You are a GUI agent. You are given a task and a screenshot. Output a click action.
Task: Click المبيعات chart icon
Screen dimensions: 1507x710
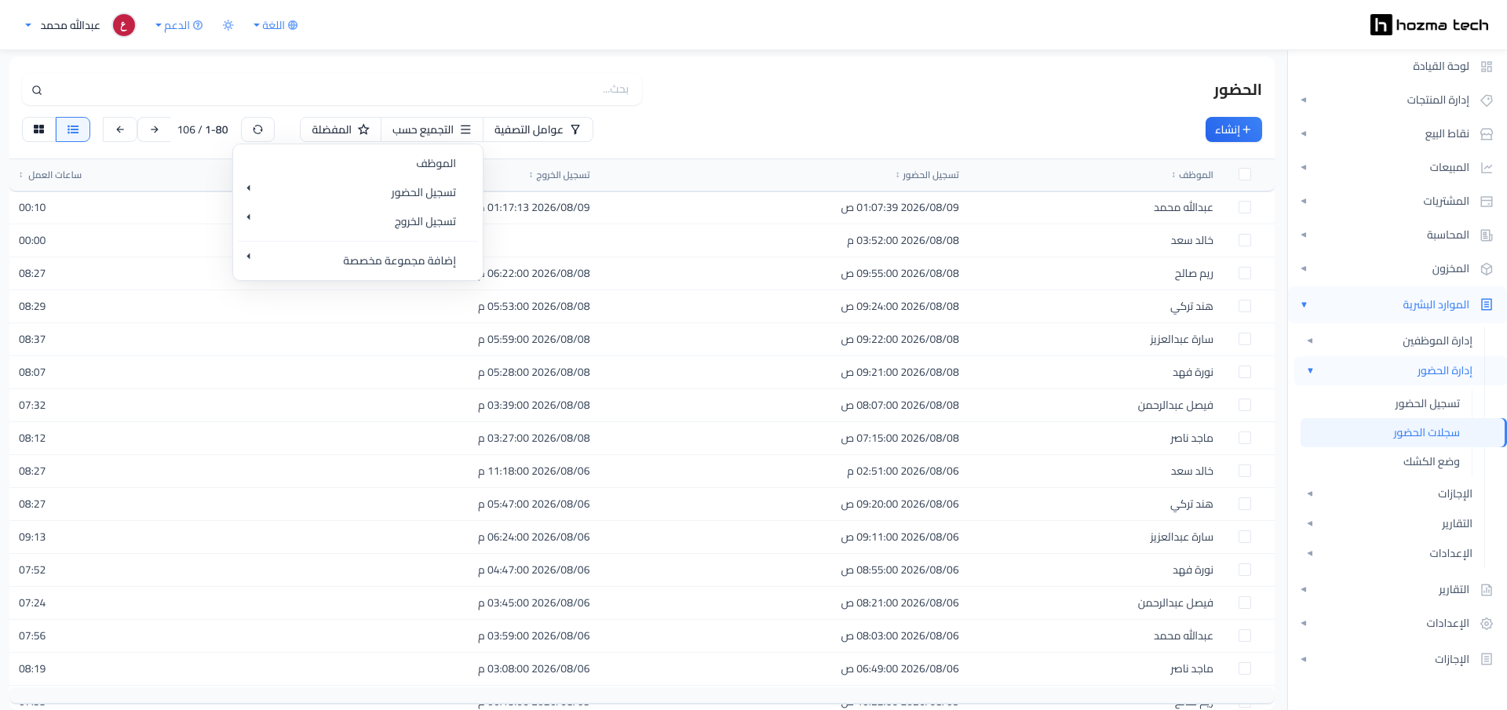(x=1486, y=168)
